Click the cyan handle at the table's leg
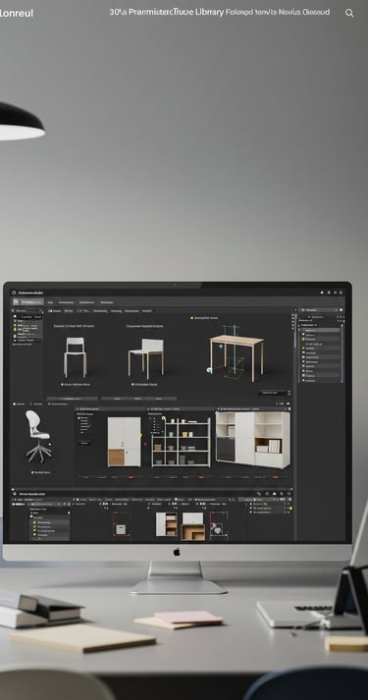The height and width of the screenshot is (700, 368). coord(209,370)
